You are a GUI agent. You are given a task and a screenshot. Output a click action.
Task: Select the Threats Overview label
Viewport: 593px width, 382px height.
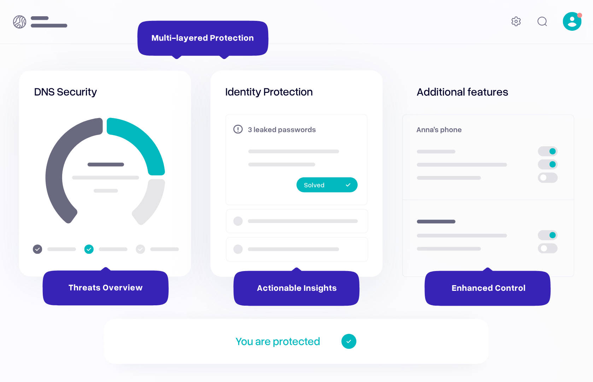[x=105, y=288]
